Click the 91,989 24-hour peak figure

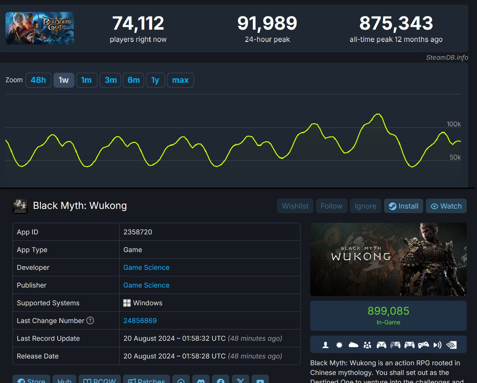(267, 23)
